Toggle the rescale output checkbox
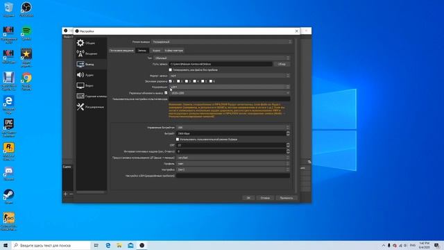444x250 pixels. point(166,93)
